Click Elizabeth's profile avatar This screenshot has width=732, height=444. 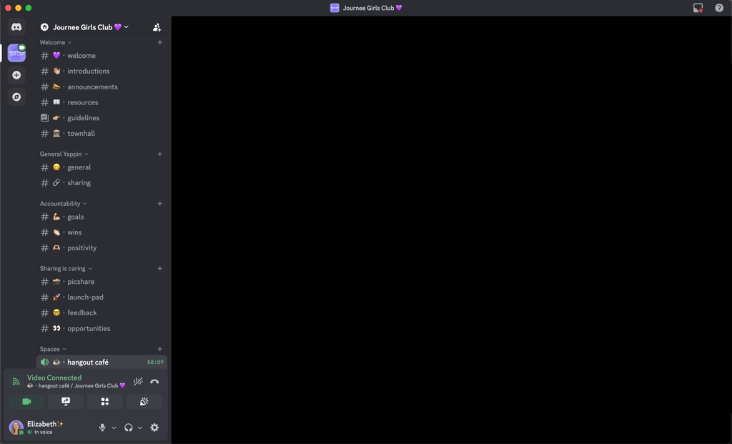[x=16, y=427]
